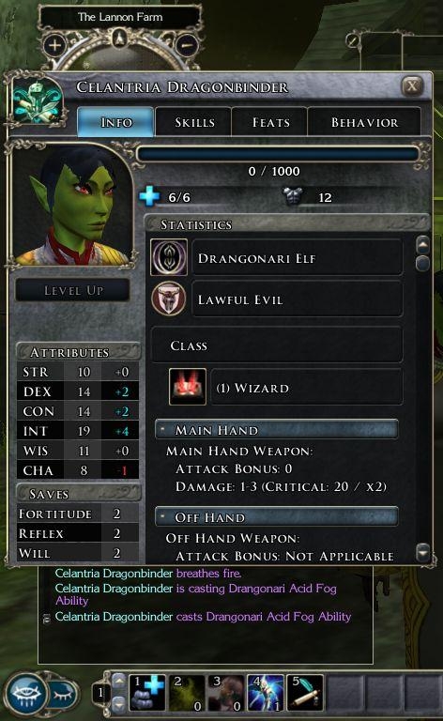Image resolution: width=443 pixels, height=721 pixels.
Task: Click the Lawful Evil alignment icon
Action: tap(169, 299)
